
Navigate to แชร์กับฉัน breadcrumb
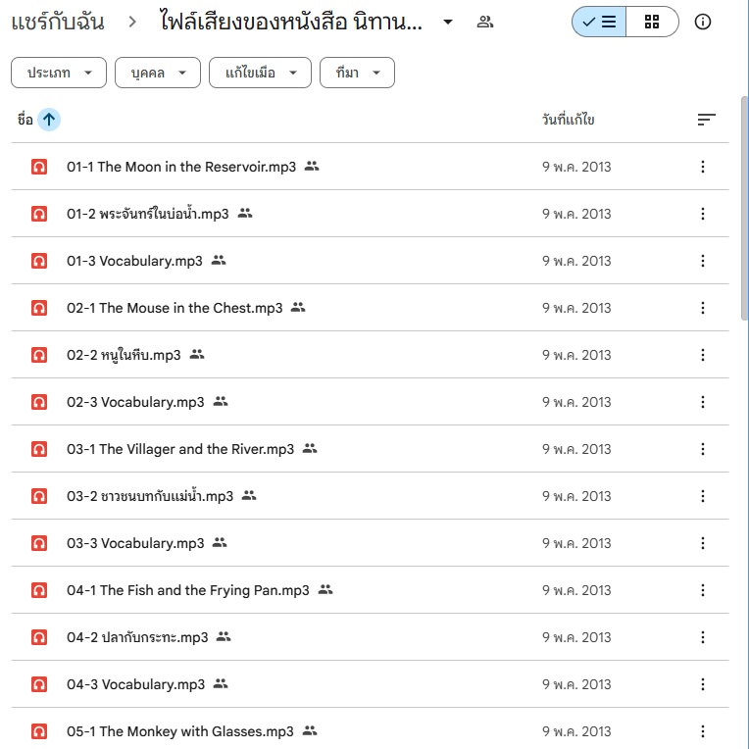coord(57,22)
